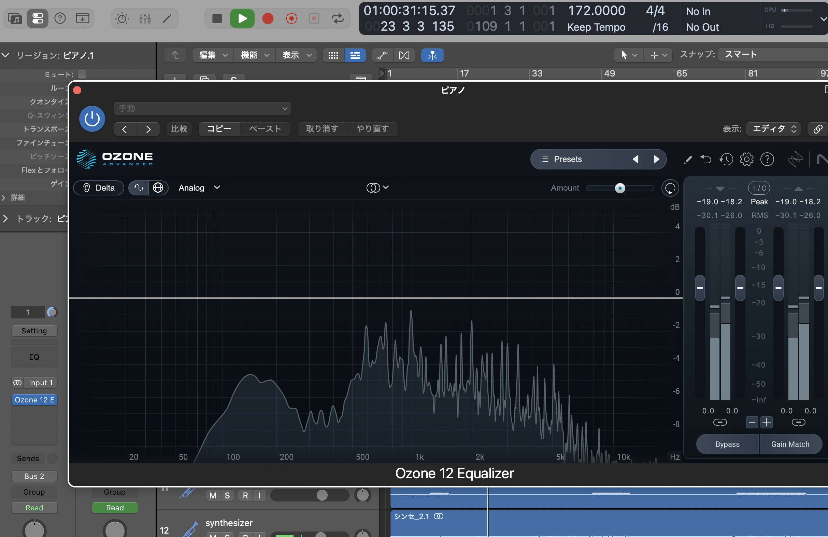Click the left input gain fader handle
Image resolution: width=828 pixels, height=537 pixels.
click(700, 288)
